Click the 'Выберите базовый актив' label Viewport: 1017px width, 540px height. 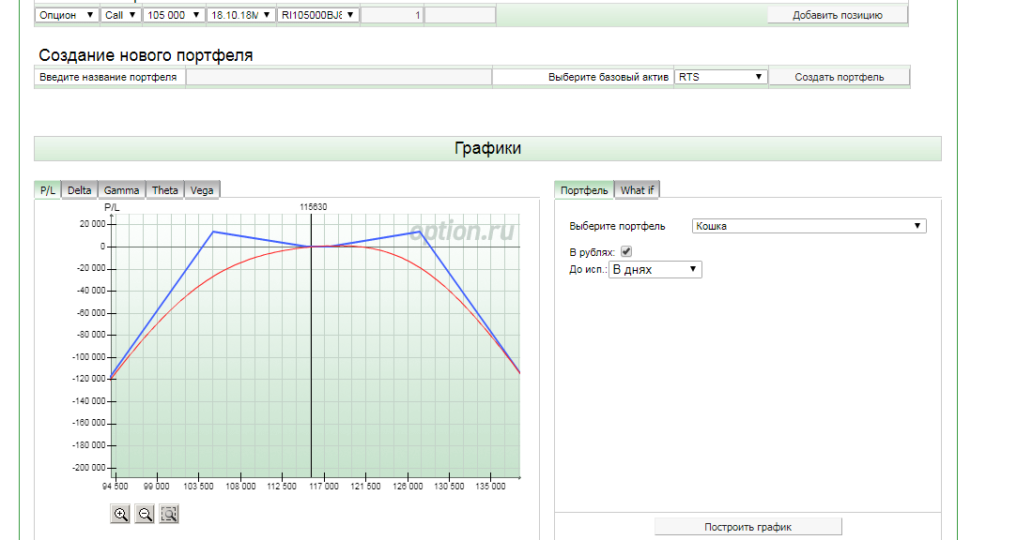[x=609, y=77]
